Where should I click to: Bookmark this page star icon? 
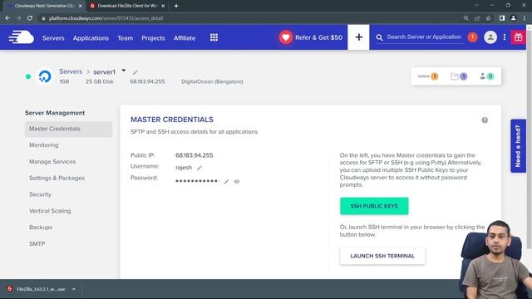[x=488, y=18]
